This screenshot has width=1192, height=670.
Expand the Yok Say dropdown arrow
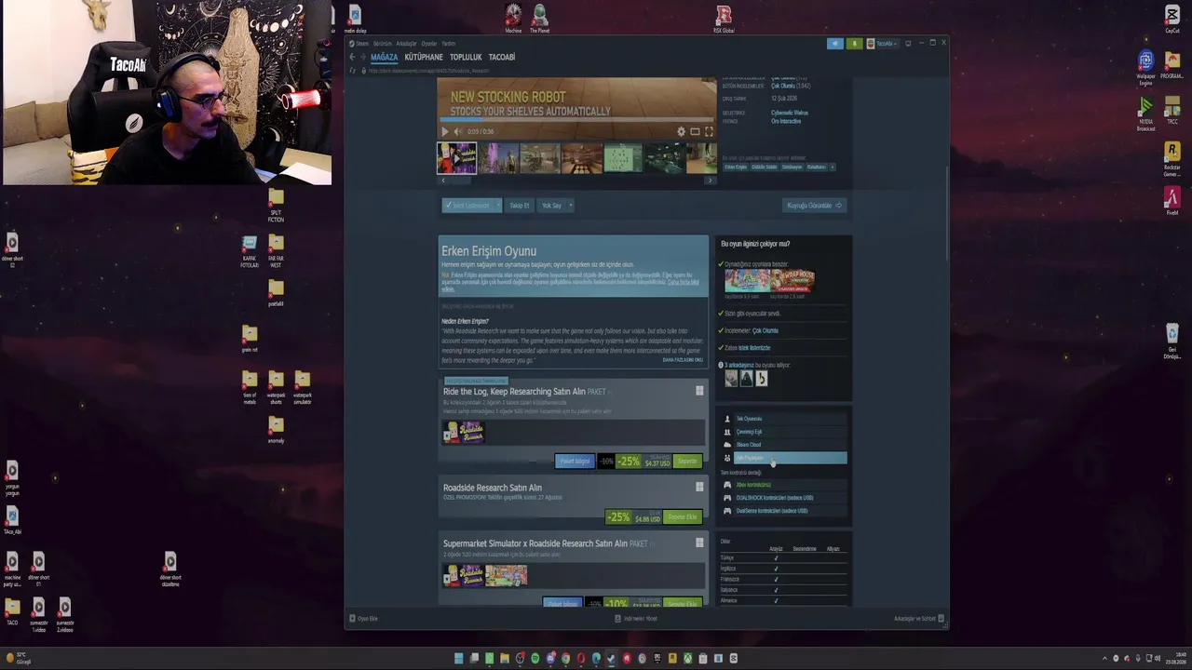pos(570,206)
